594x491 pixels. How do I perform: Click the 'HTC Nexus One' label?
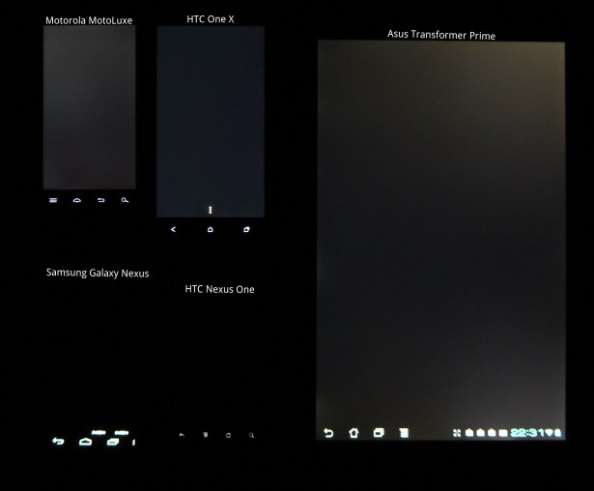coord(219,289)
